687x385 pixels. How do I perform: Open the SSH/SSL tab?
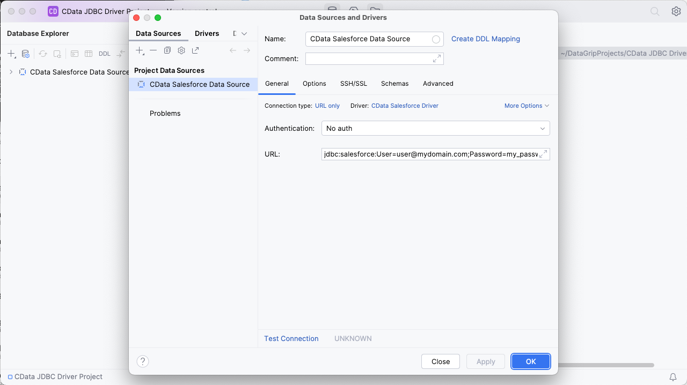point(354,84)
